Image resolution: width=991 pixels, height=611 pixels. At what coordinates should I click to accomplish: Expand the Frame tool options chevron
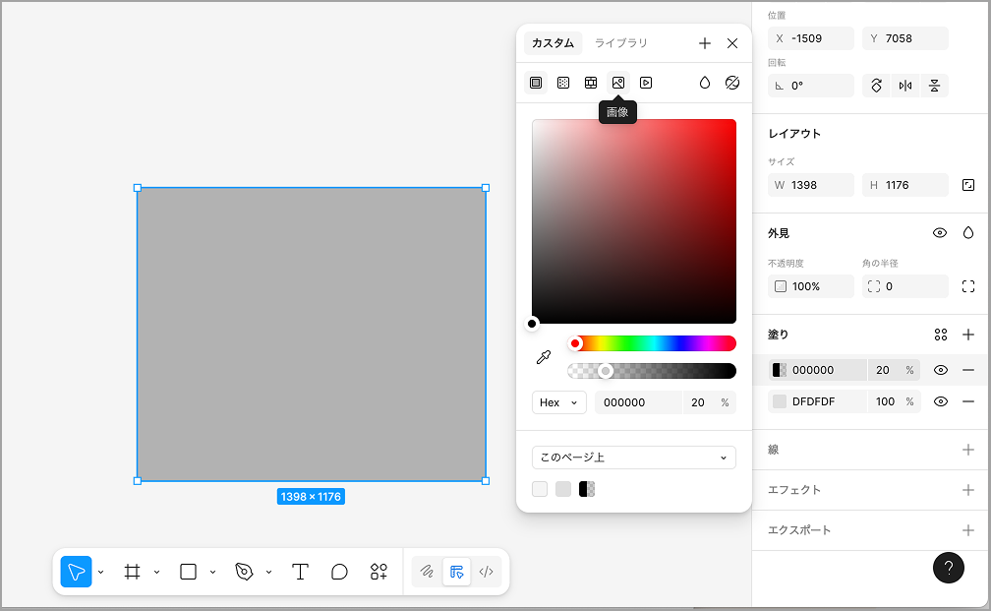tap(157, 572)
